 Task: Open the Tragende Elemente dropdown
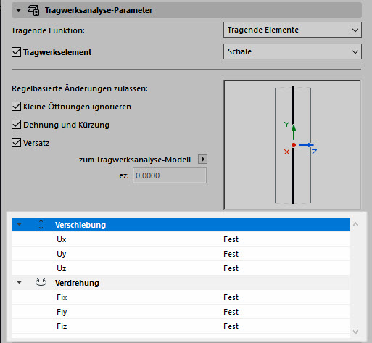coord(292,30)
